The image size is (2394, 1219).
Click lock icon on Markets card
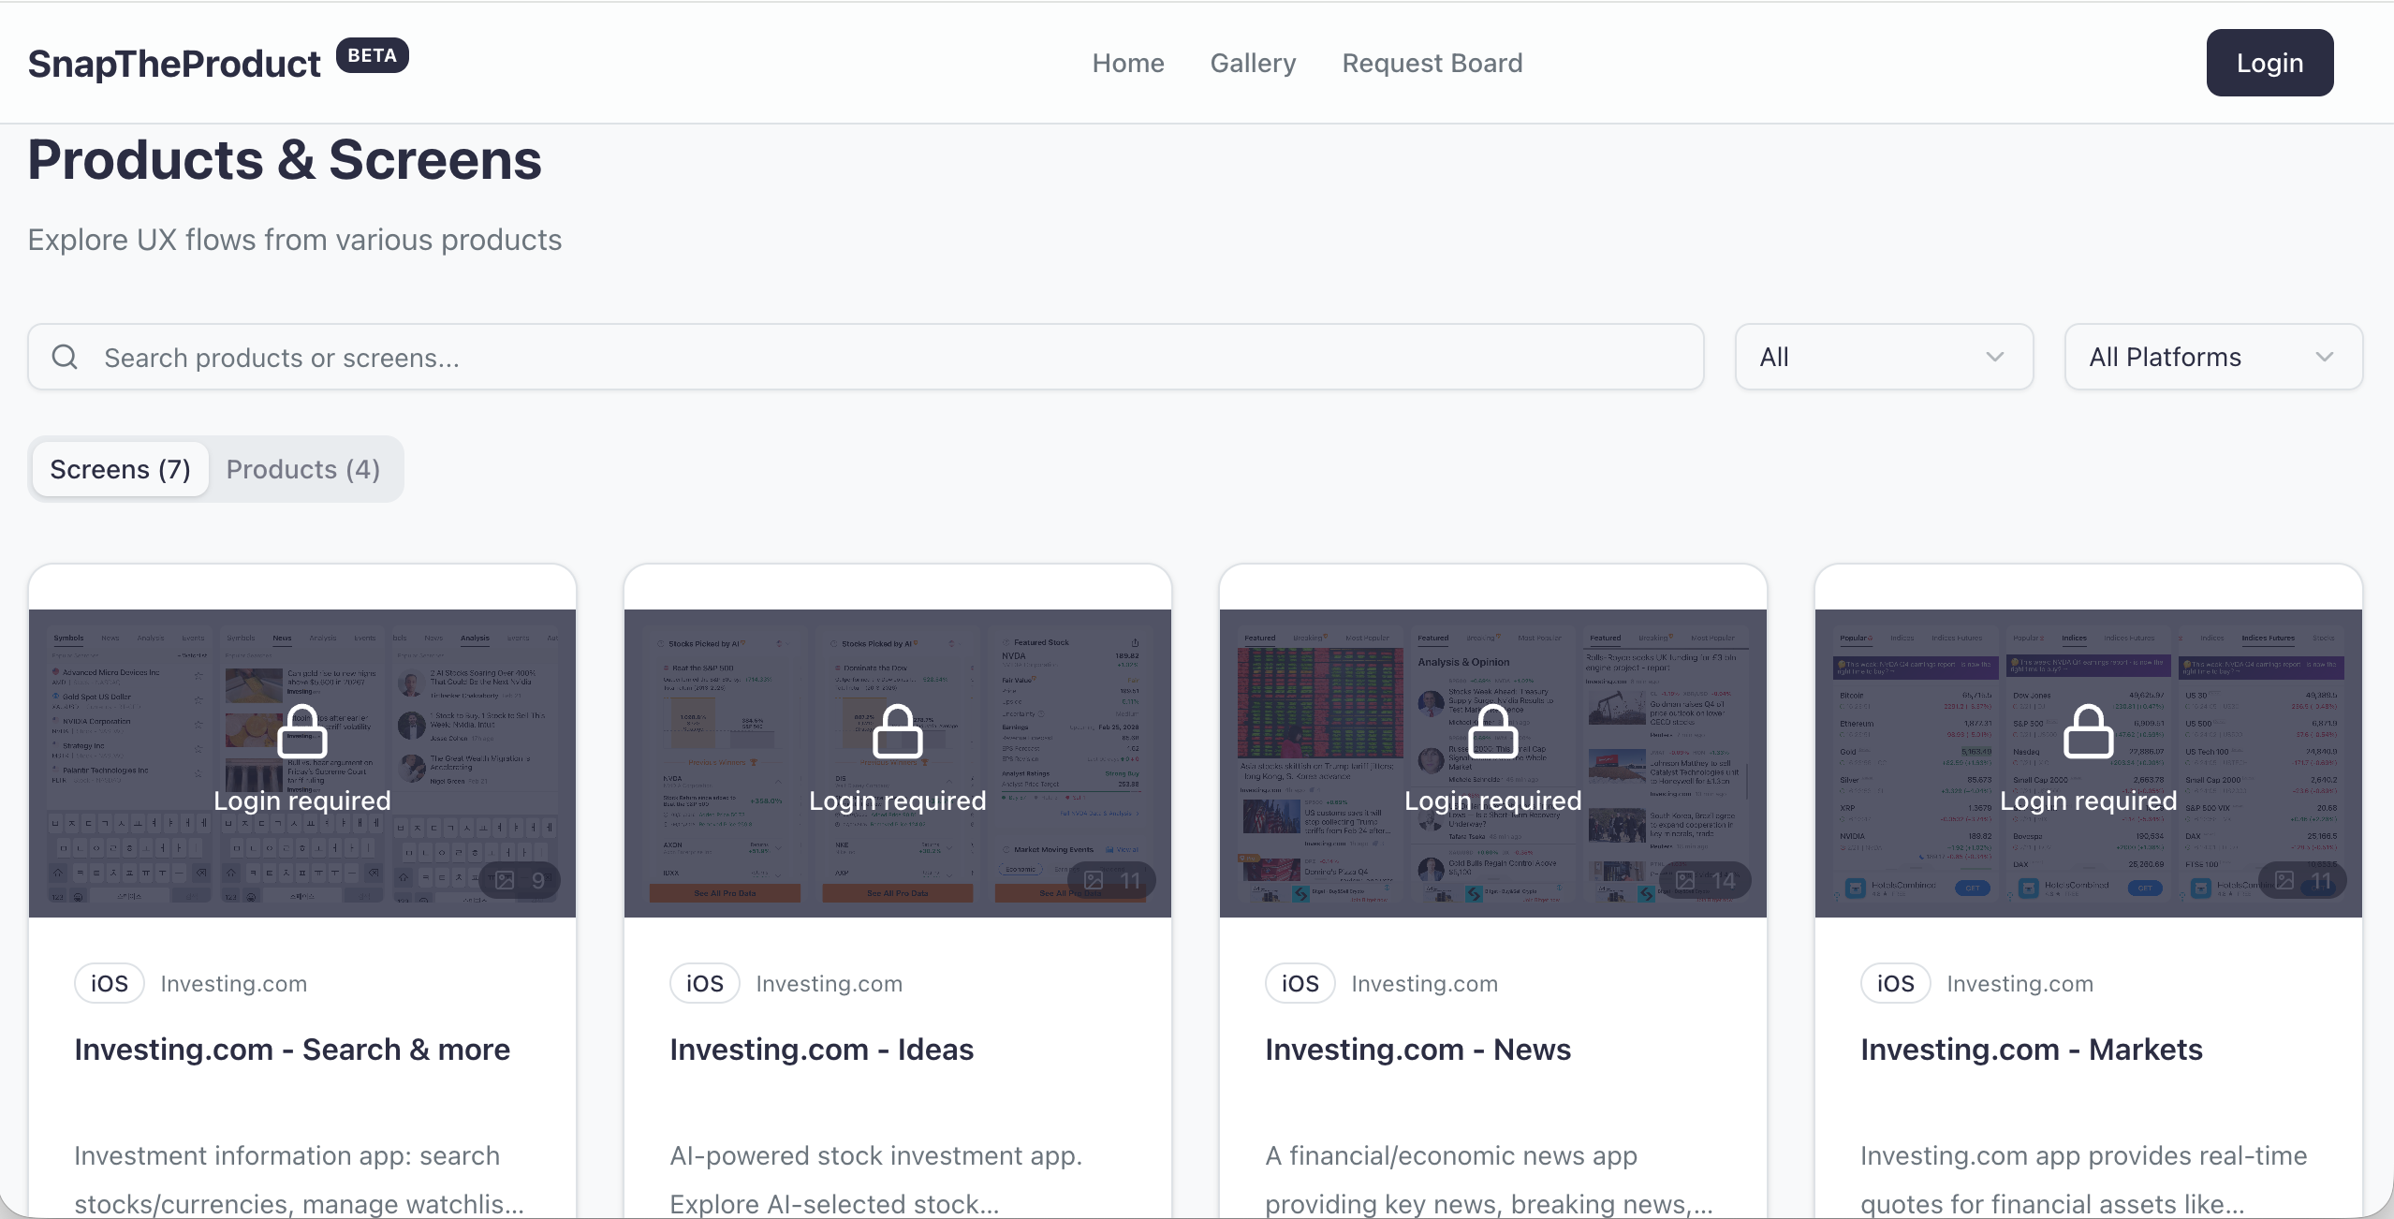[x=2088, y=731]
